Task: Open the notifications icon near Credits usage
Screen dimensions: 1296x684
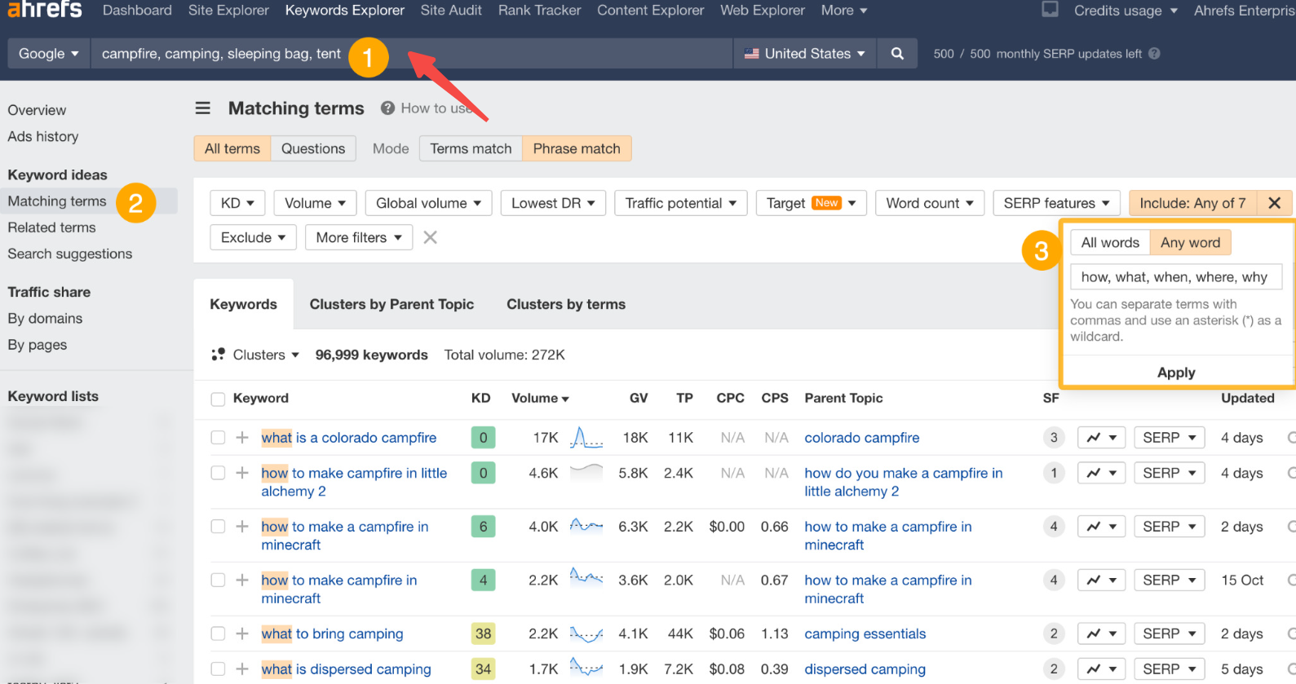Action: [1050, 10]
